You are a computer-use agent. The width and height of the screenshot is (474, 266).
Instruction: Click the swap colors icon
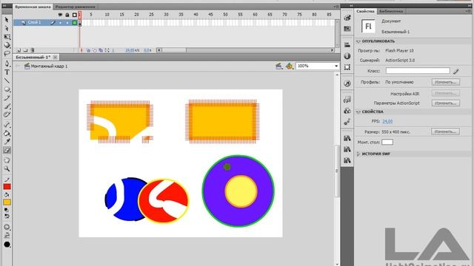coord(7,216)
